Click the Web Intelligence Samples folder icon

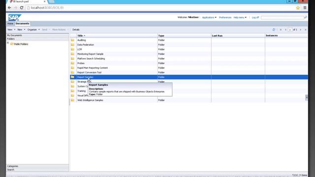point(72,100)
